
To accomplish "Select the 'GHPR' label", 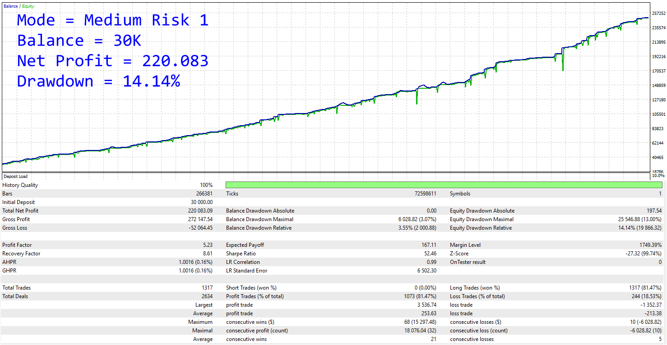I will [9, 271].
